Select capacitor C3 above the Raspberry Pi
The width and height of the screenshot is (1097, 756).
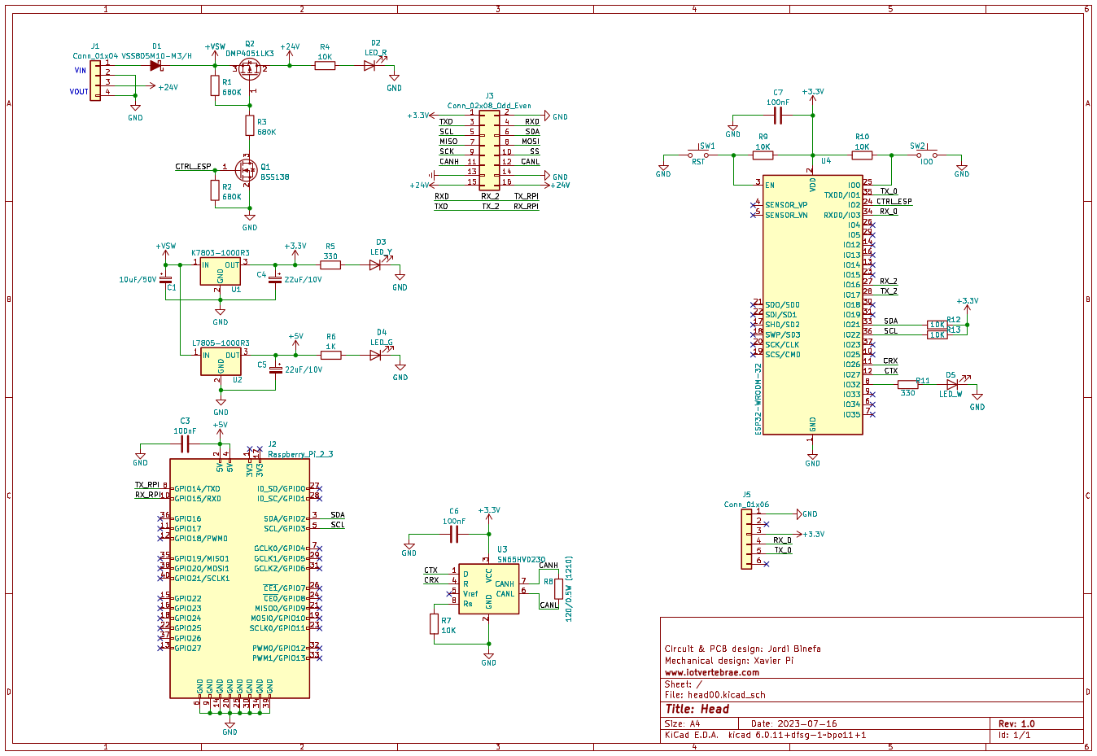click(185, 444)
